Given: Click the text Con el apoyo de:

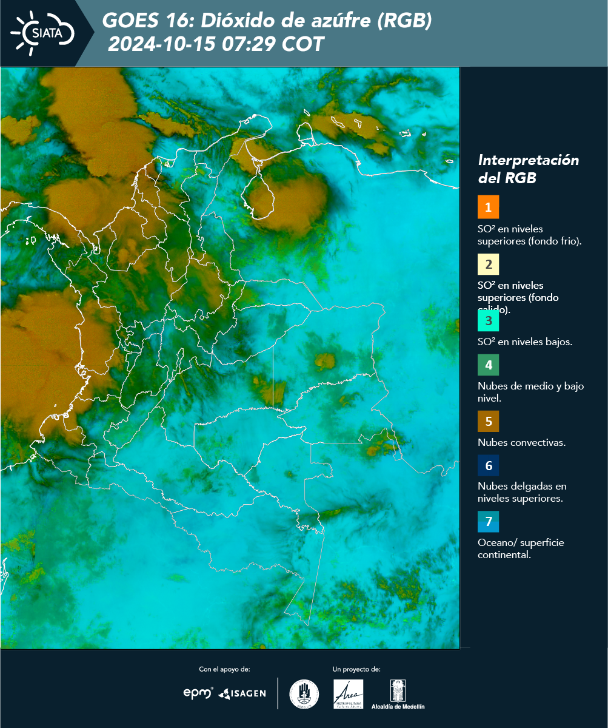Looking at the screenshot, I should pyautogui.click(x=224, y=669).
